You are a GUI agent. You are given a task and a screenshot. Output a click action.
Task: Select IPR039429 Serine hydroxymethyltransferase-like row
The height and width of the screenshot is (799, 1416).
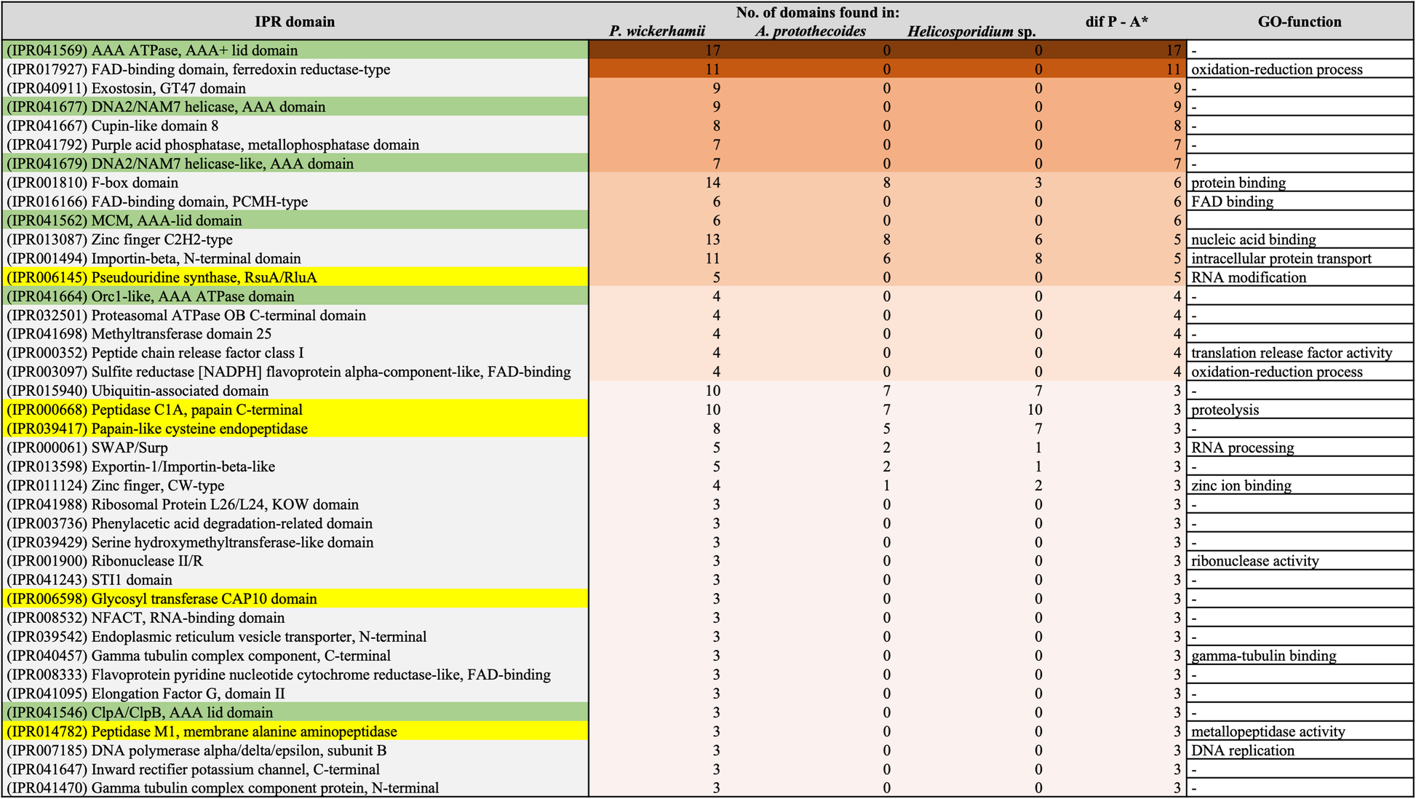[x=295, y=542]
